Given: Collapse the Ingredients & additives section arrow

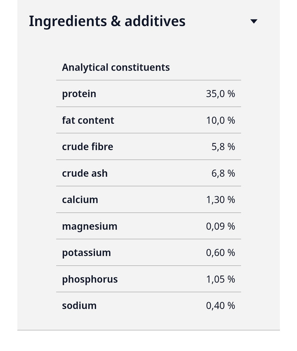Looking at the screenshot, I should pos(254,21).
